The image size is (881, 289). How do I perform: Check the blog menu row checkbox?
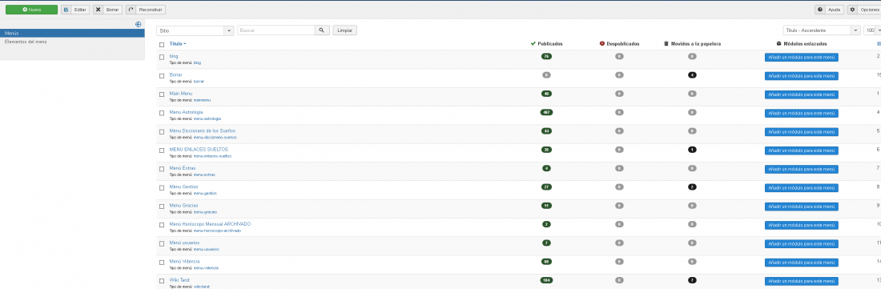coord(162,57)
